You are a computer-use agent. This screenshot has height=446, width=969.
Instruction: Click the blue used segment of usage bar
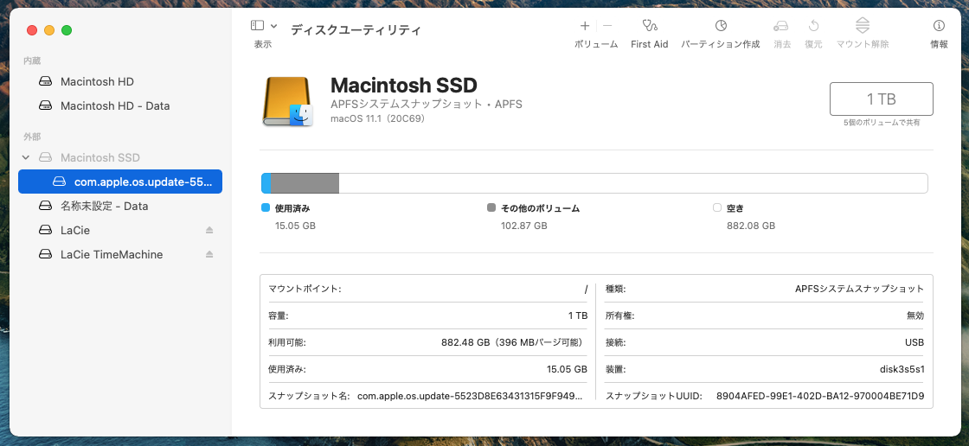coord(266,183)
